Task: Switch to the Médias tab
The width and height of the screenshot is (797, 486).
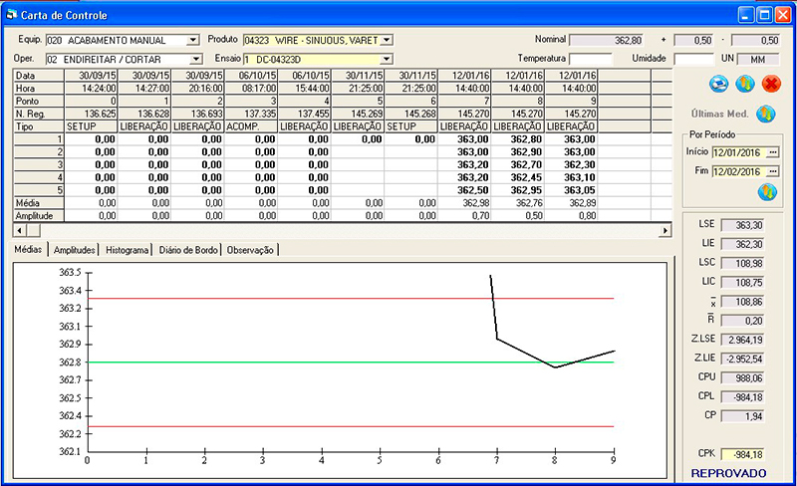Action: click(x=29, y=249)
